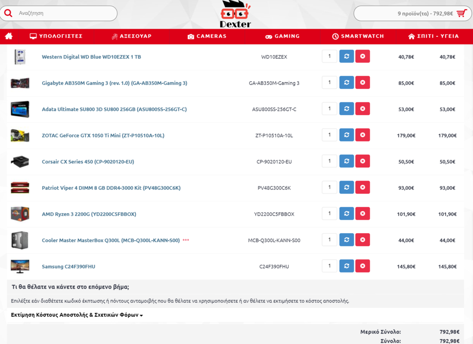Open Gigabyte AB350M Gaming 3 product link
This screenshot has width=473, height=344.
114,83
